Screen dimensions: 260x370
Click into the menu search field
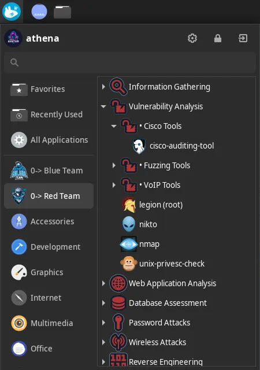pos(130,62)
